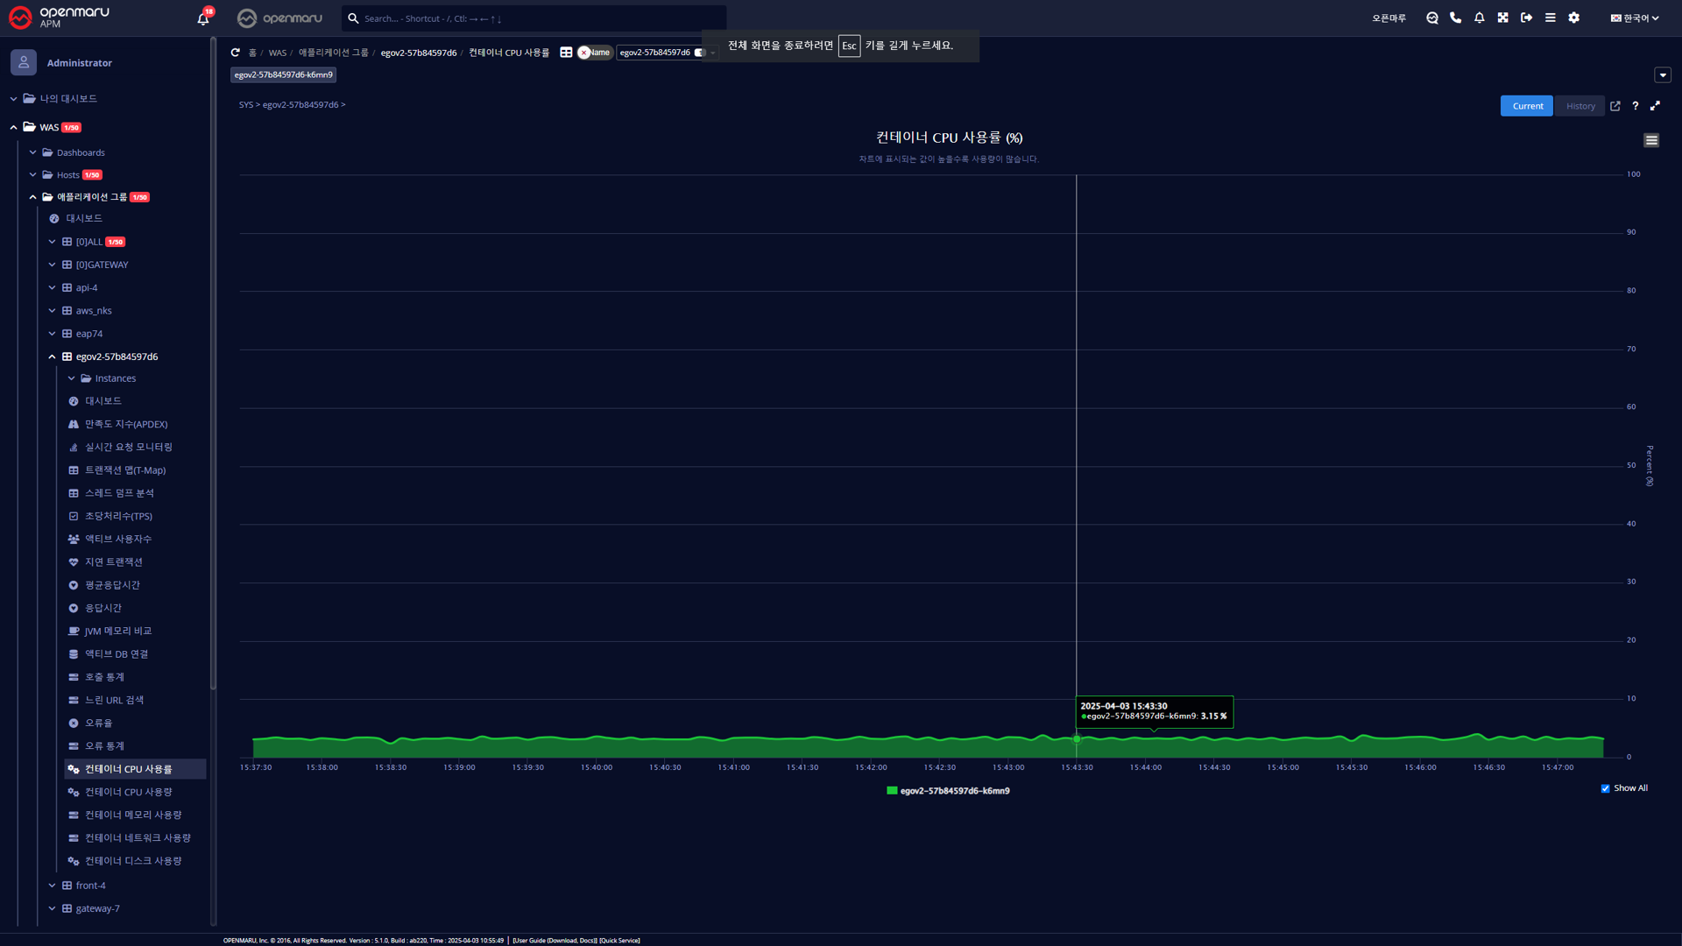This screenshot has width=1682, height=946.
Task: Open the 한국어 language dropdown
Action: pos(1635,18)
